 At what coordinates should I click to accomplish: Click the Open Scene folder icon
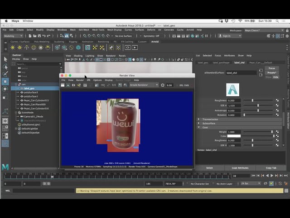click(34, 36)
